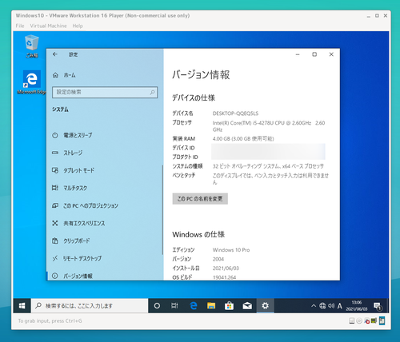
Task: Select the device name DESKTOP-QQEQ5LS text
Action: [235, 113]
